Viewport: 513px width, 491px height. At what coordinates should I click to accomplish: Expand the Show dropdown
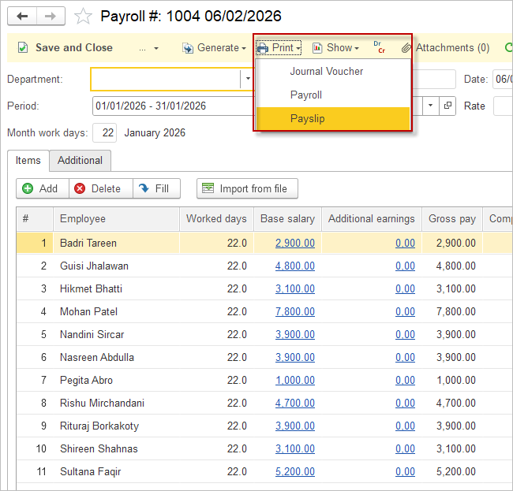(335, 48)
